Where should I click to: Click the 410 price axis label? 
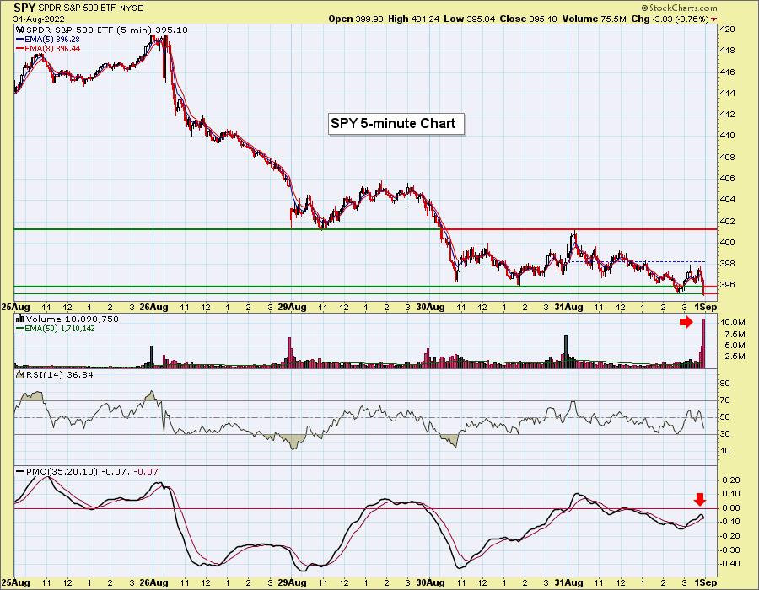(x=728, y=136)
